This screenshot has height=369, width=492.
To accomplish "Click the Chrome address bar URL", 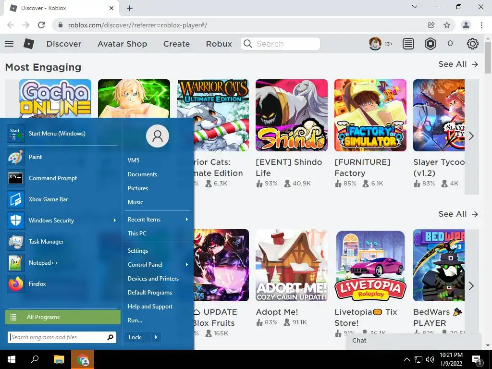I will pyautogui.click(x=137, y=25).
